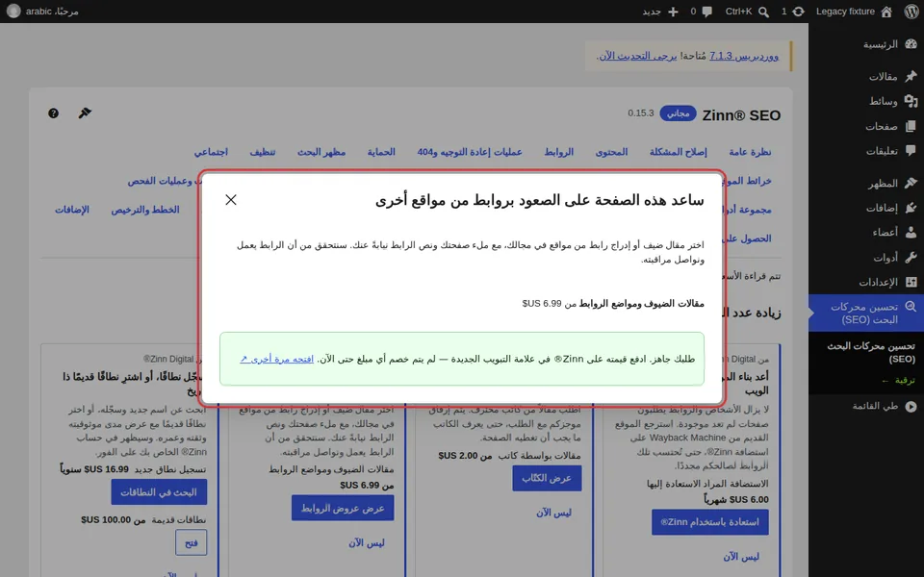Click 'Zinn® SEO' plugin title

pos(741,115)
